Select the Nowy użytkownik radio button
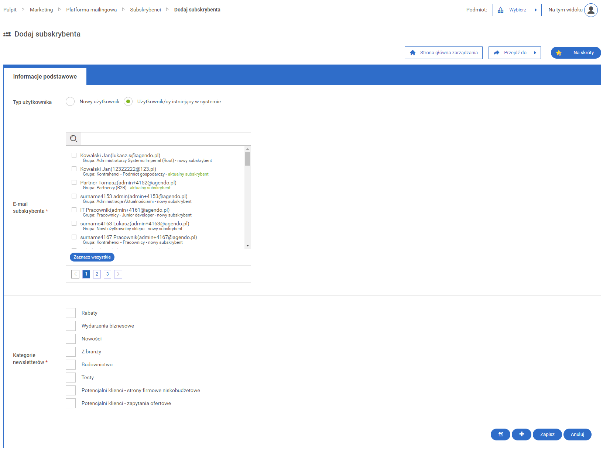Screen dimensions: 603x450 pyautogui.click(x=70, y=101)
